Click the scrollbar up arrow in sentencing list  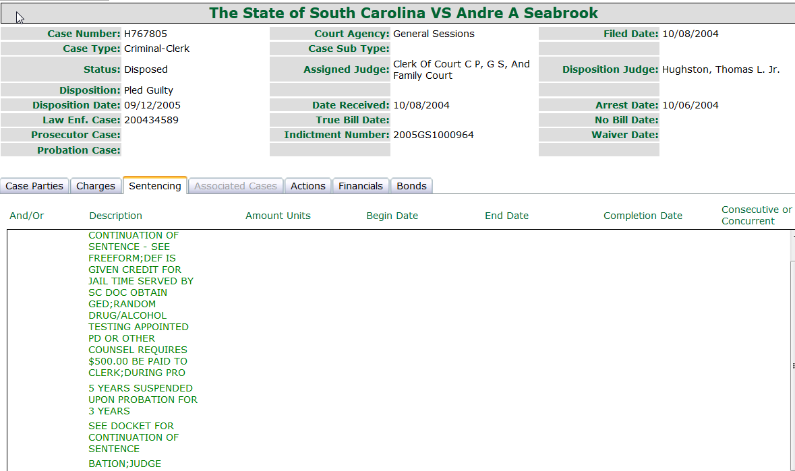(x=792, y=237)
